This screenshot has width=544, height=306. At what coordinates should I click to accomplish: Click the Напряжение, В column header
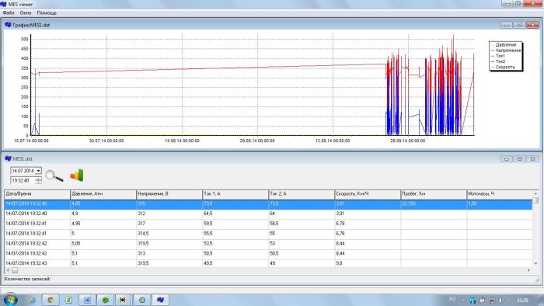(169, 194)
